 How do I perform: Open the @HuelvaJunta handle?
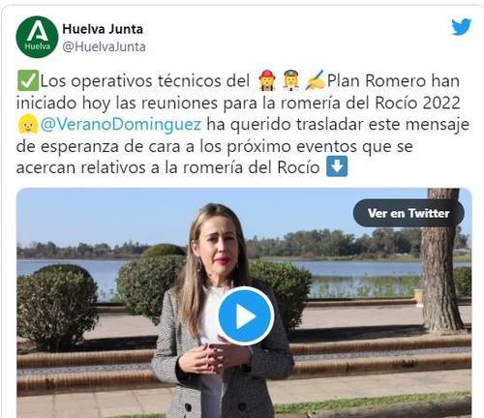click(104, 46)
